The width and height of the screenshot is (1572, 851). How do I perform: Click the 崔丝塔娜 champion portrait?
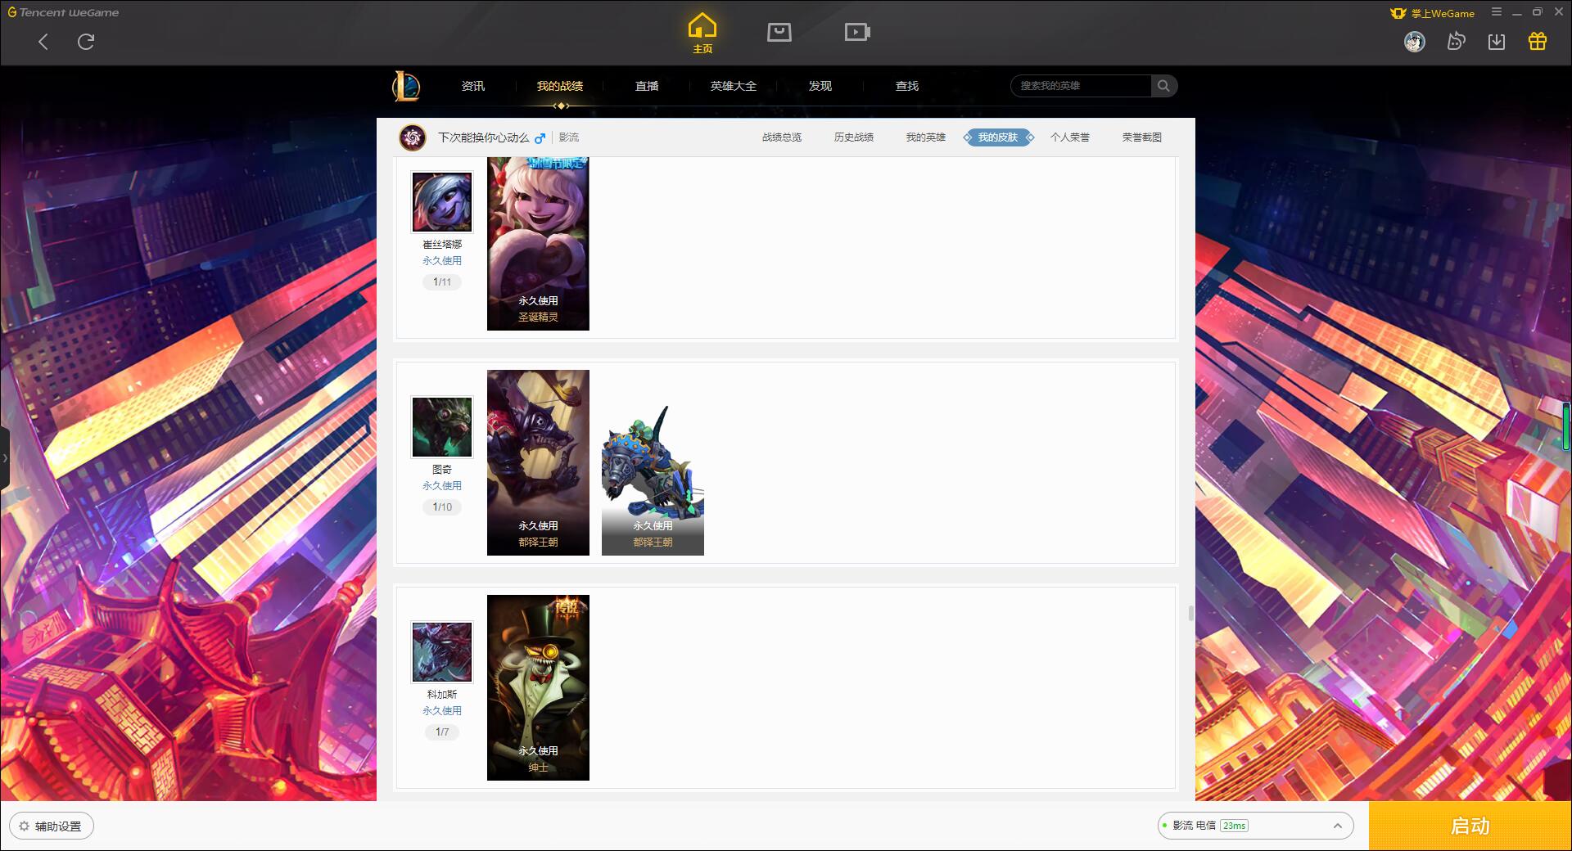click(x=442, y=202)
